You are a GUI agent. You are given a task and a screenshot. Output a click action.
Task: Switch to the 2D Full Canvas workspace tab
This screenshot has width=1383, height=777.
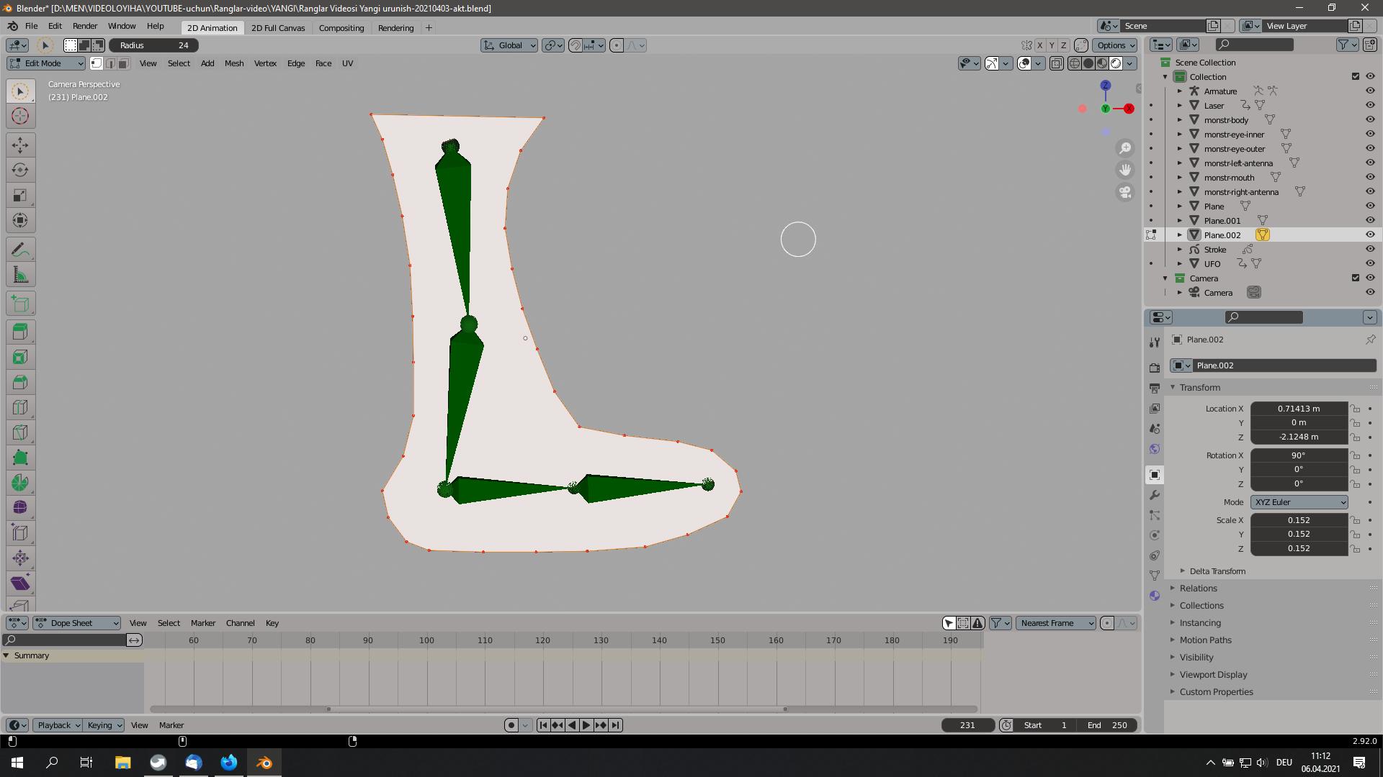[x=278, y=28]
